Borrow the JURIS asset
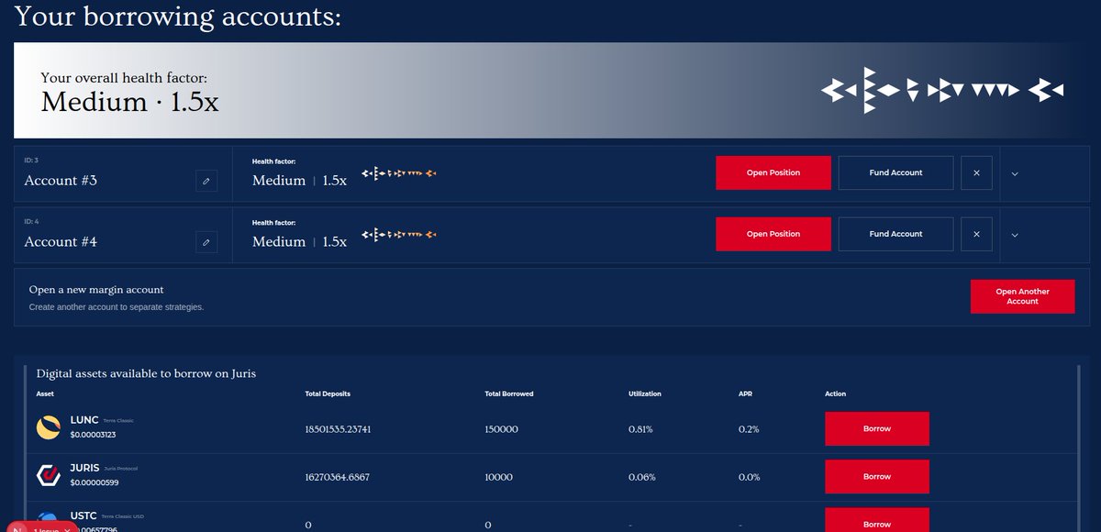The width and height of the screenshot is (1101, 532). pos(877,477)
